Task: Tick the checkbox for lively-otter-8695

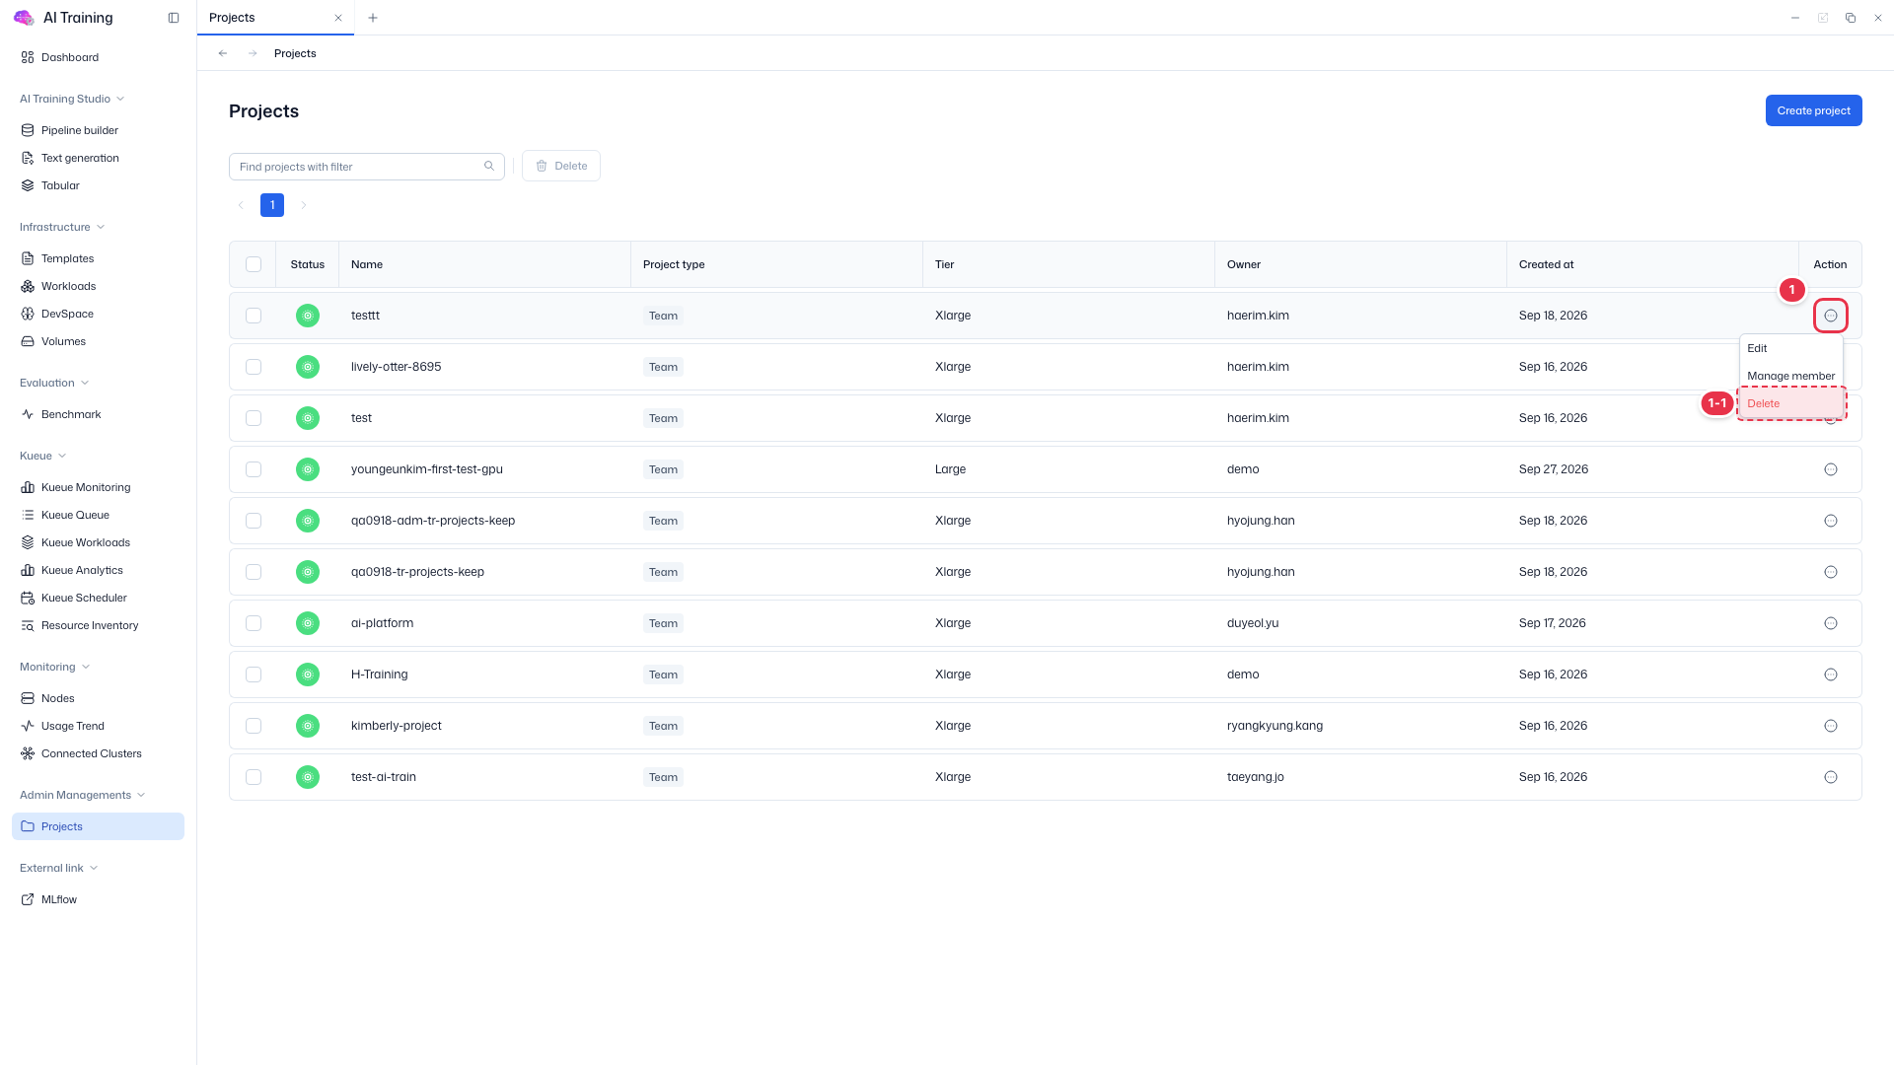Action: (x=254, y=367)
